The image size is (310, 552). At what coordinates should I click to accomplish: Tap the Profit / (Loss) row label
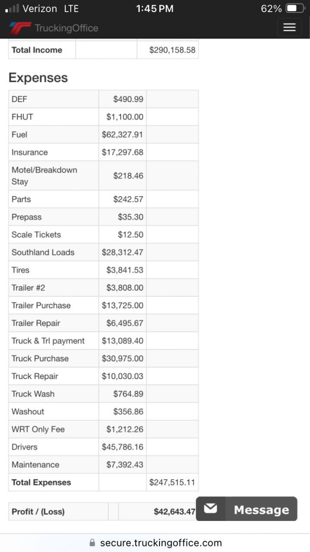tap(38, 511)
